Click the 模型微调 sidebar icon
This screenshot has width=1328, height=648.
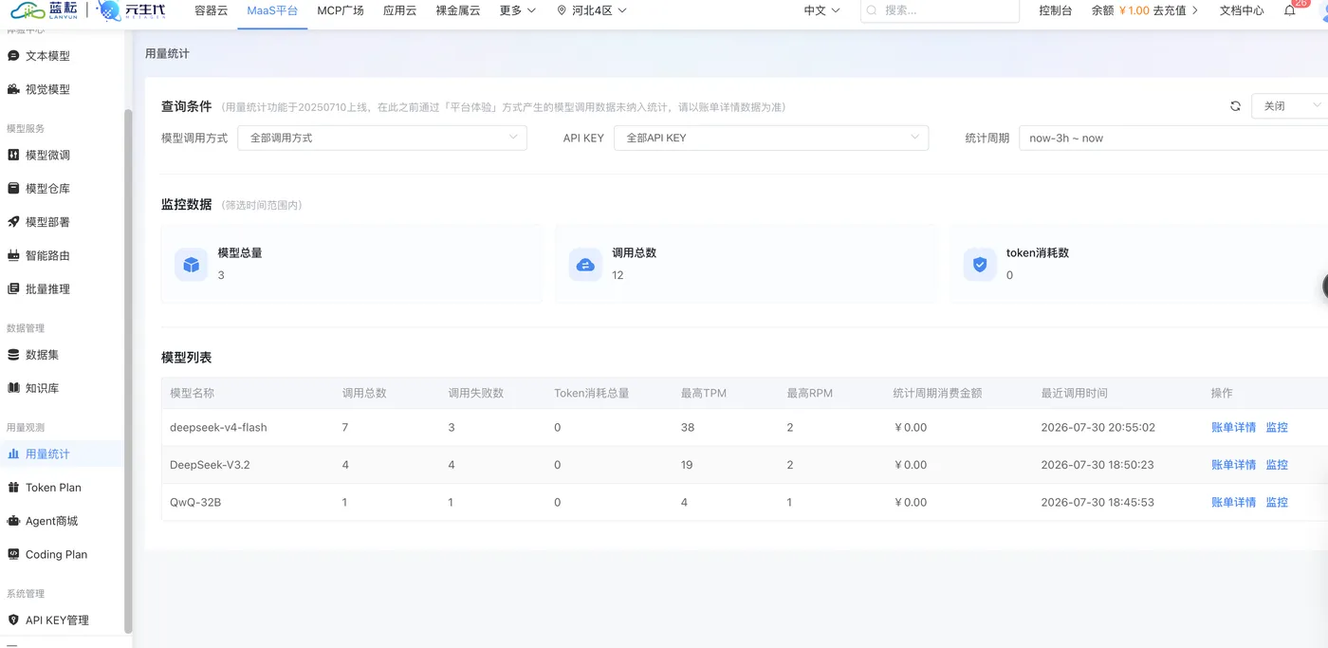(x=13, y=155)
